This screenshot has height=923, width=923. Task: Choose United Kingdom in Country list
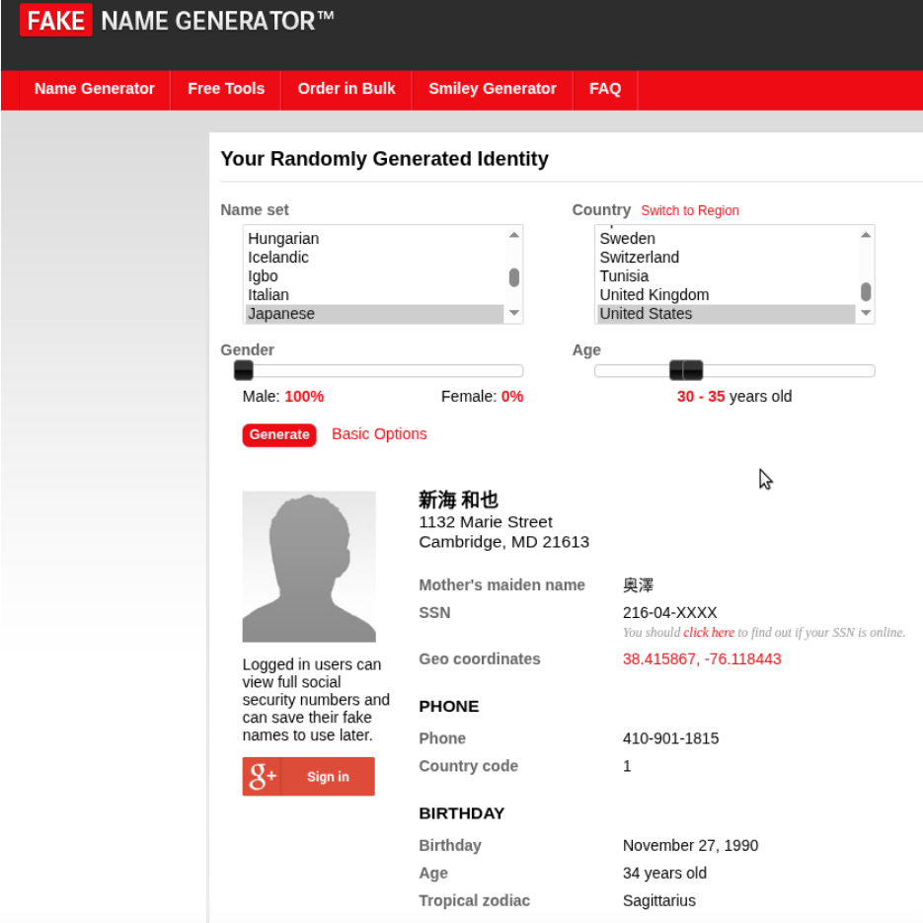click(654, 295)
